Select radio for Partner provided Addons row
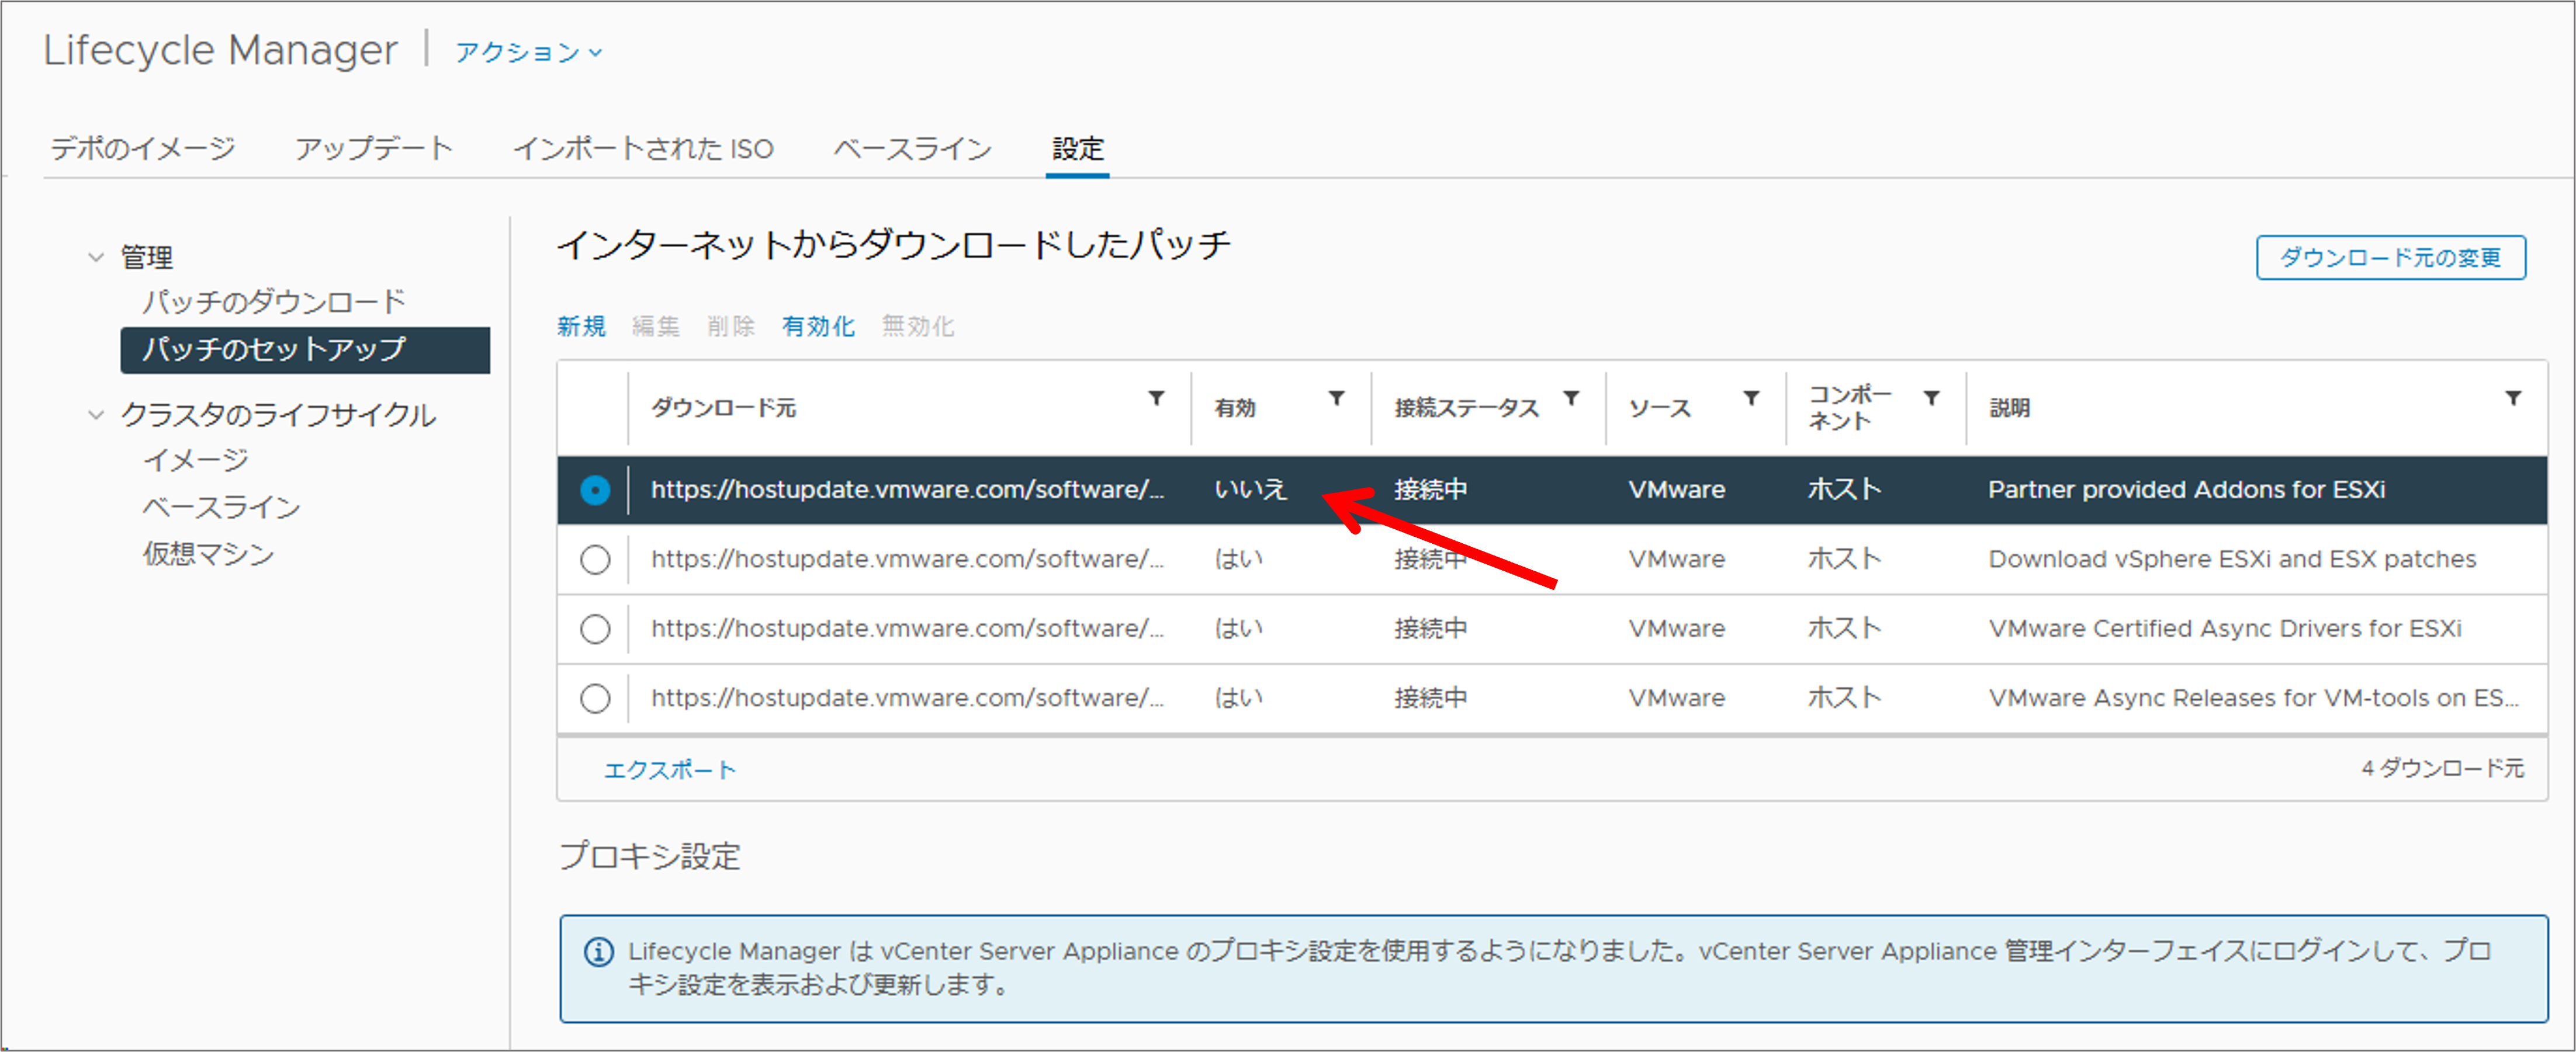 pyautogui.click(x=595, y=490)
